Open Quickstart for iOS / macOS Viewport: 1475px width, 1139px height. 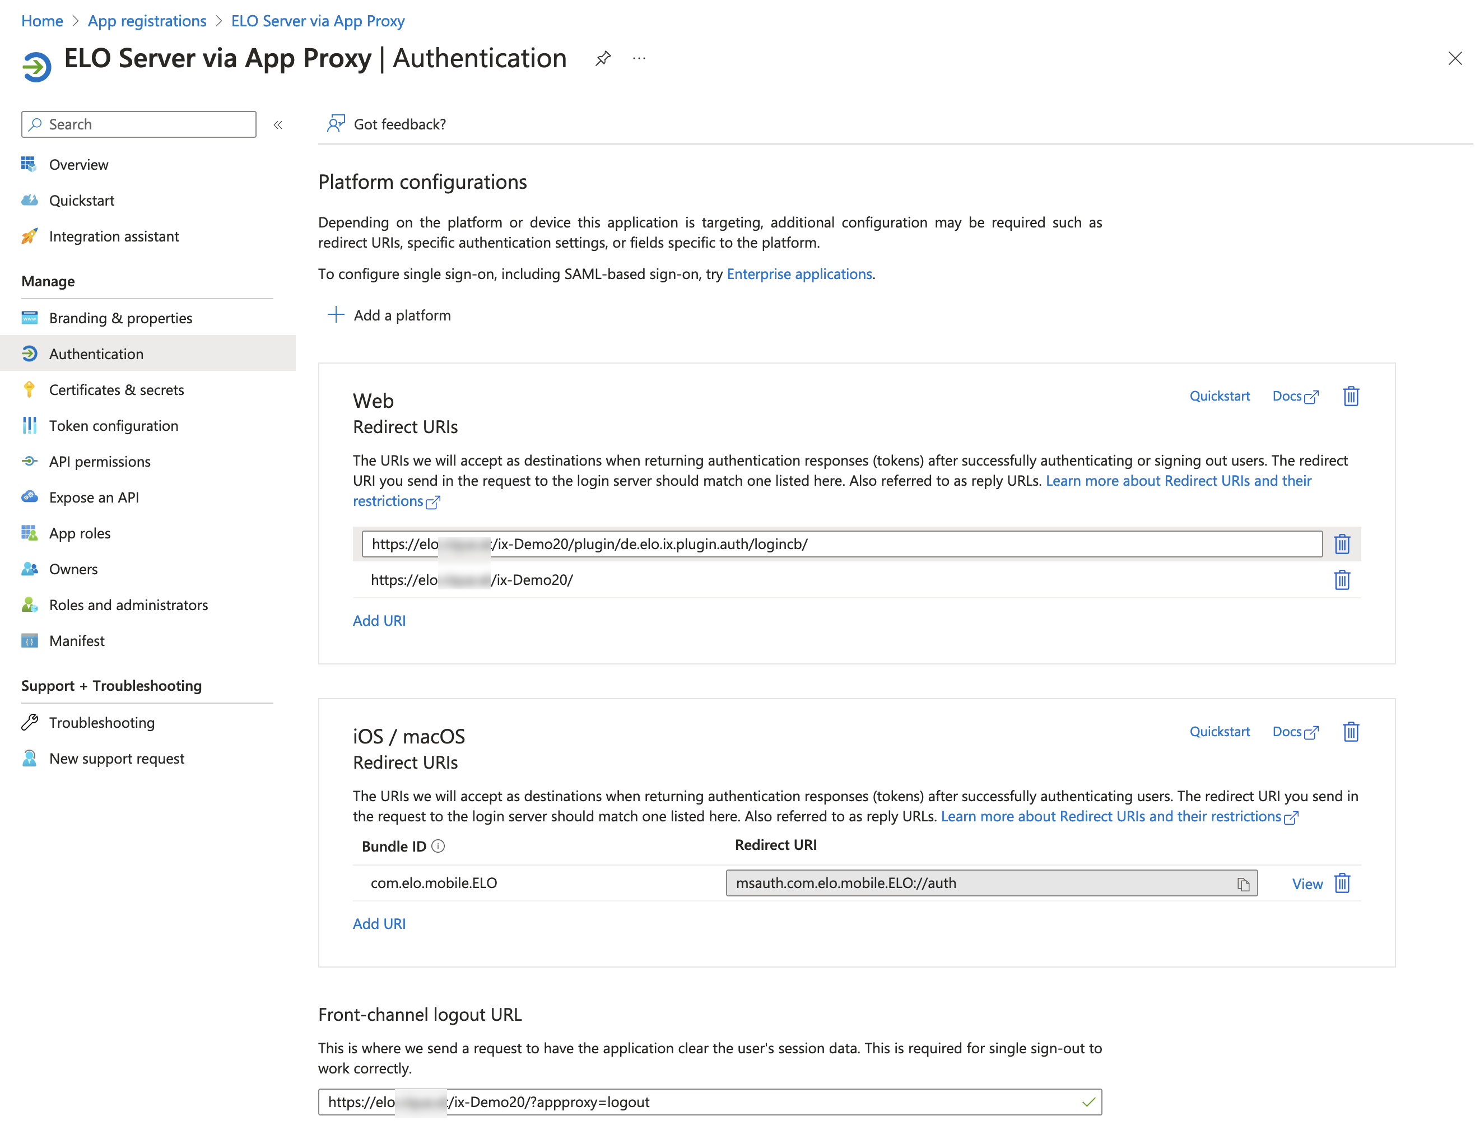(1219, 732)
